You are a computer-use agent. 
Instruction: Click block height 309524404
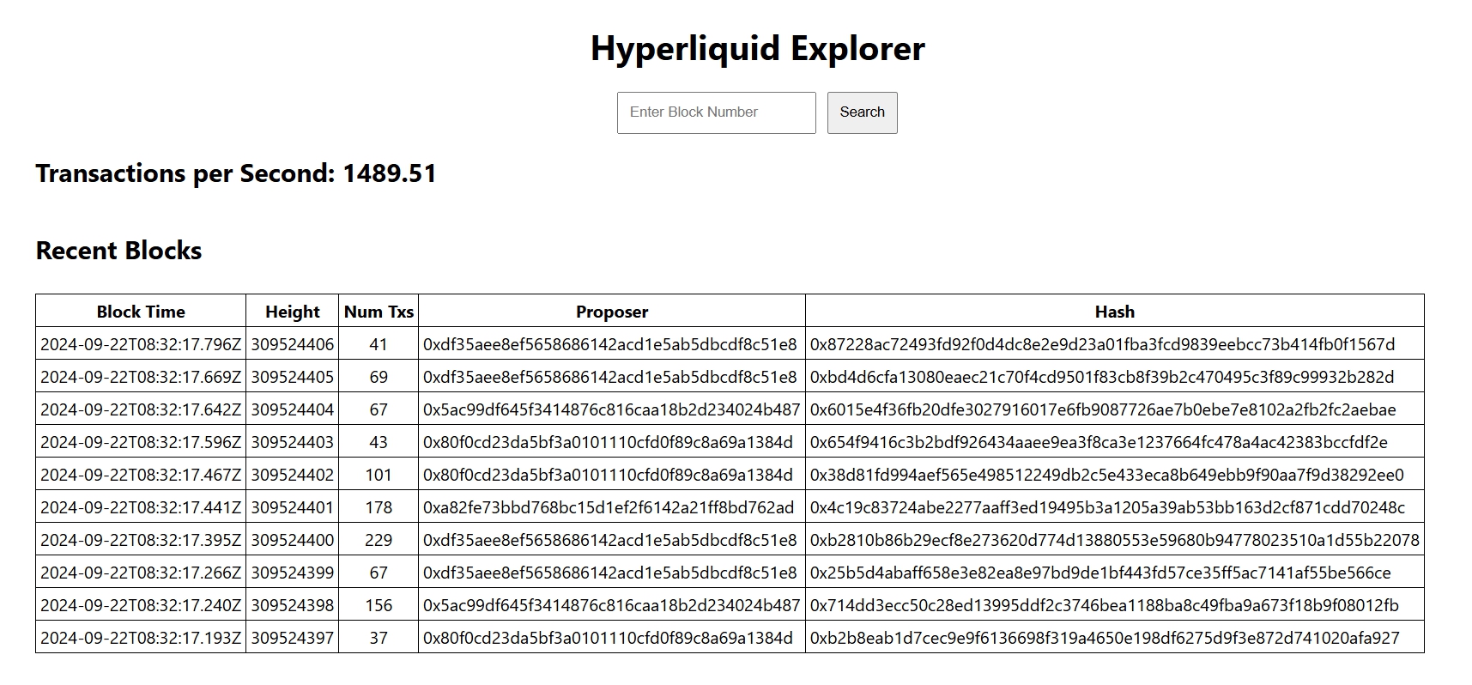pos(293,409)
